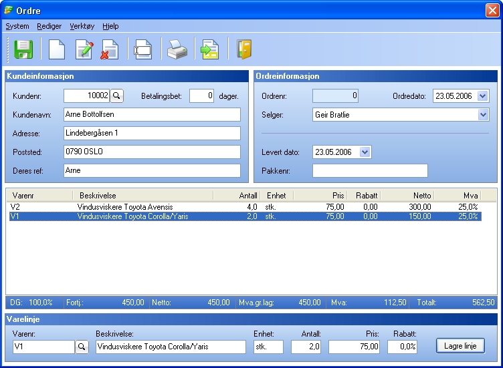Click the green arrow transfer document icon

(x=210, y=50)
